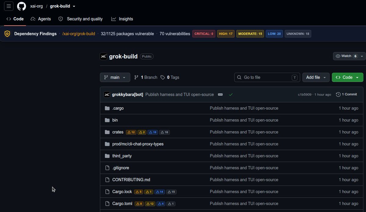Open the .cargo folder name
Viewport: 366px width, 212px height.
pos(118,108)
